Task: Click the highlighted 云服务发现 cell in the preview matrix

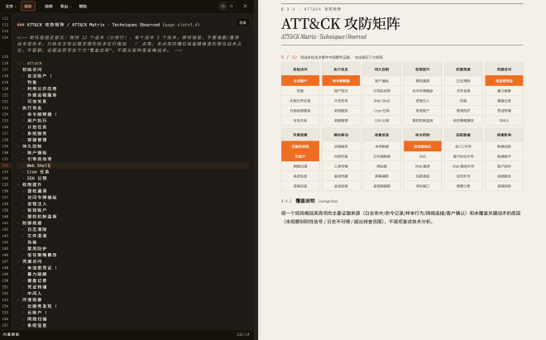Action: 300,146
